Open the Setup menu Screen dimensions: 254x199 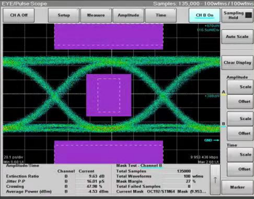[x=64, y=15]
